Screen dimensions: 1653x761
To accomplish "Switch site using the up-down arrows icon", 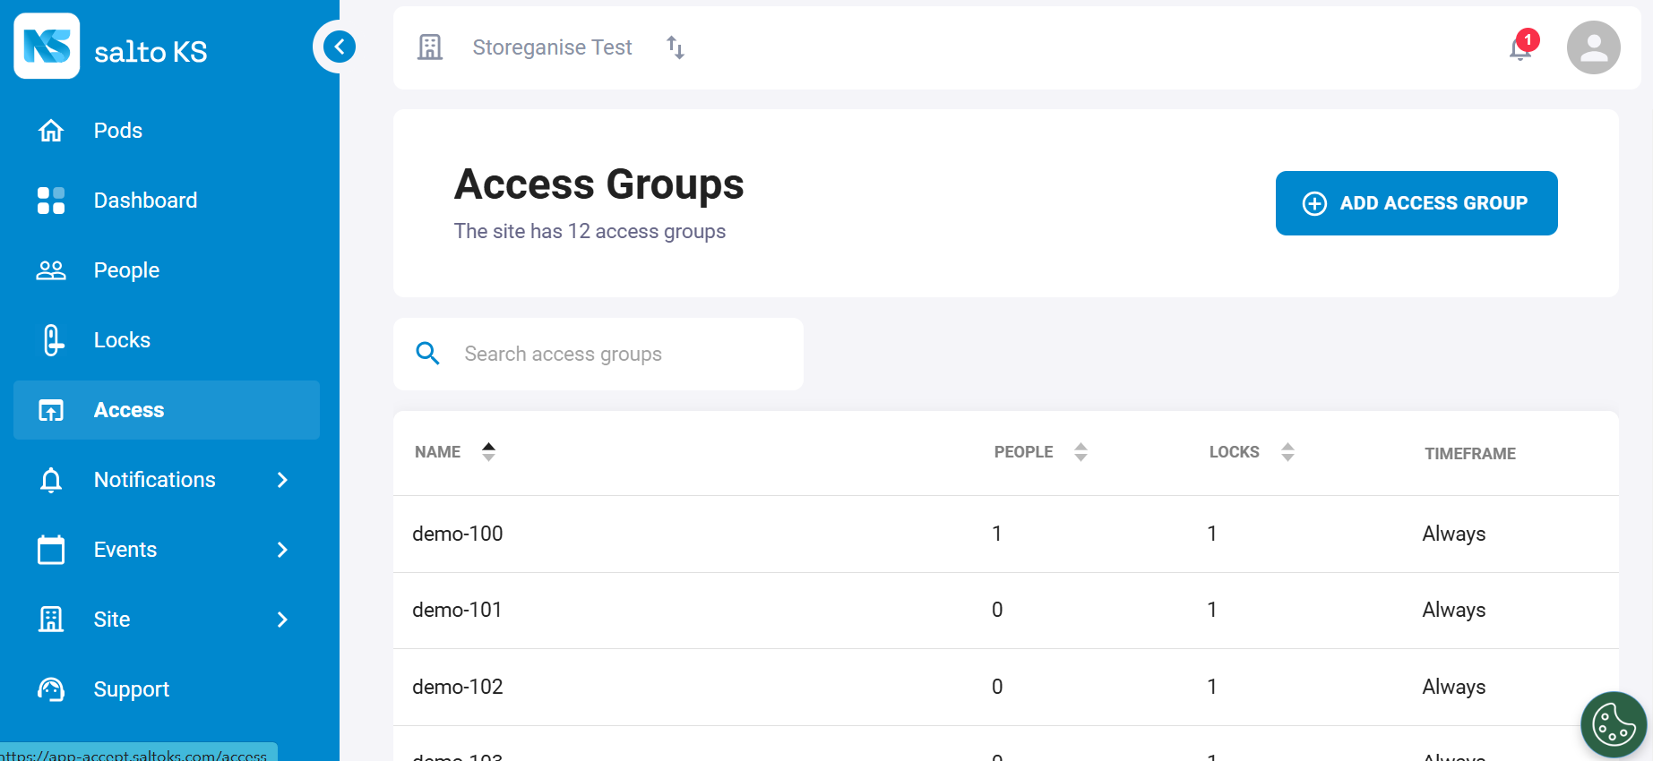I will click(676, 47).
